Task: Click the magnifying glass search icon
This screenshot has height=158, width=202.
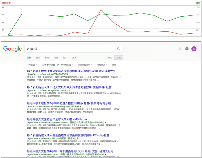Action: tap(118, 49)
